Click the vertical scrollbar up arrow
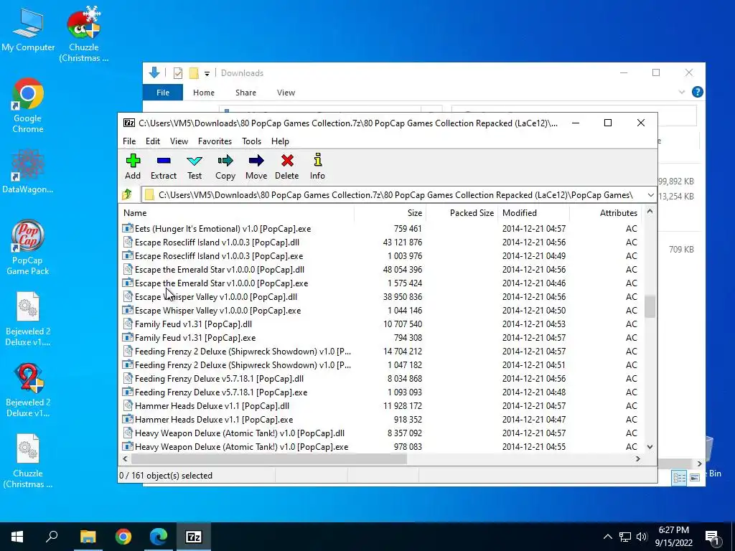Screen dimensions: 735x551 (x=650, y=212)
